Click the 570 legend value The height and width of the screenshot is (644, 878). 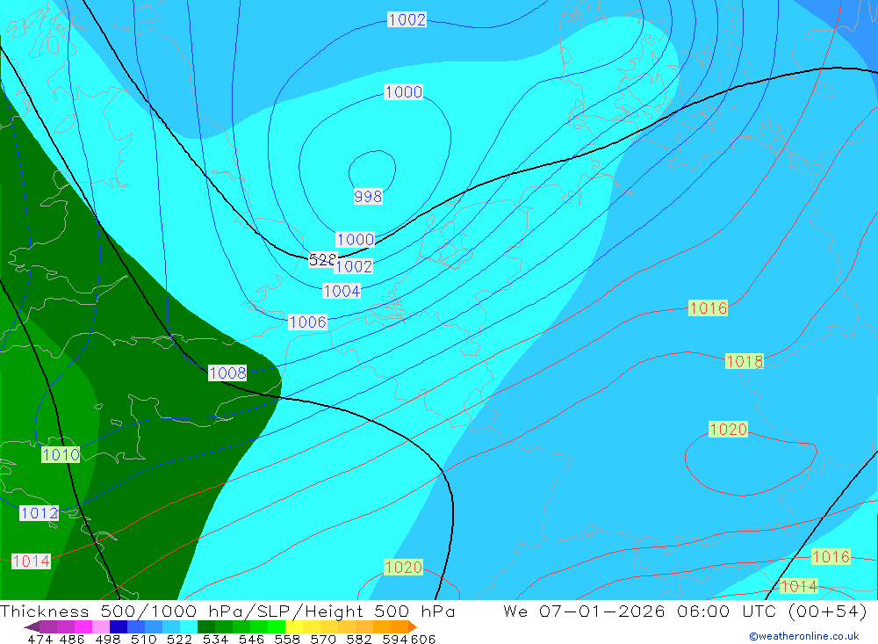coord(323,639)
